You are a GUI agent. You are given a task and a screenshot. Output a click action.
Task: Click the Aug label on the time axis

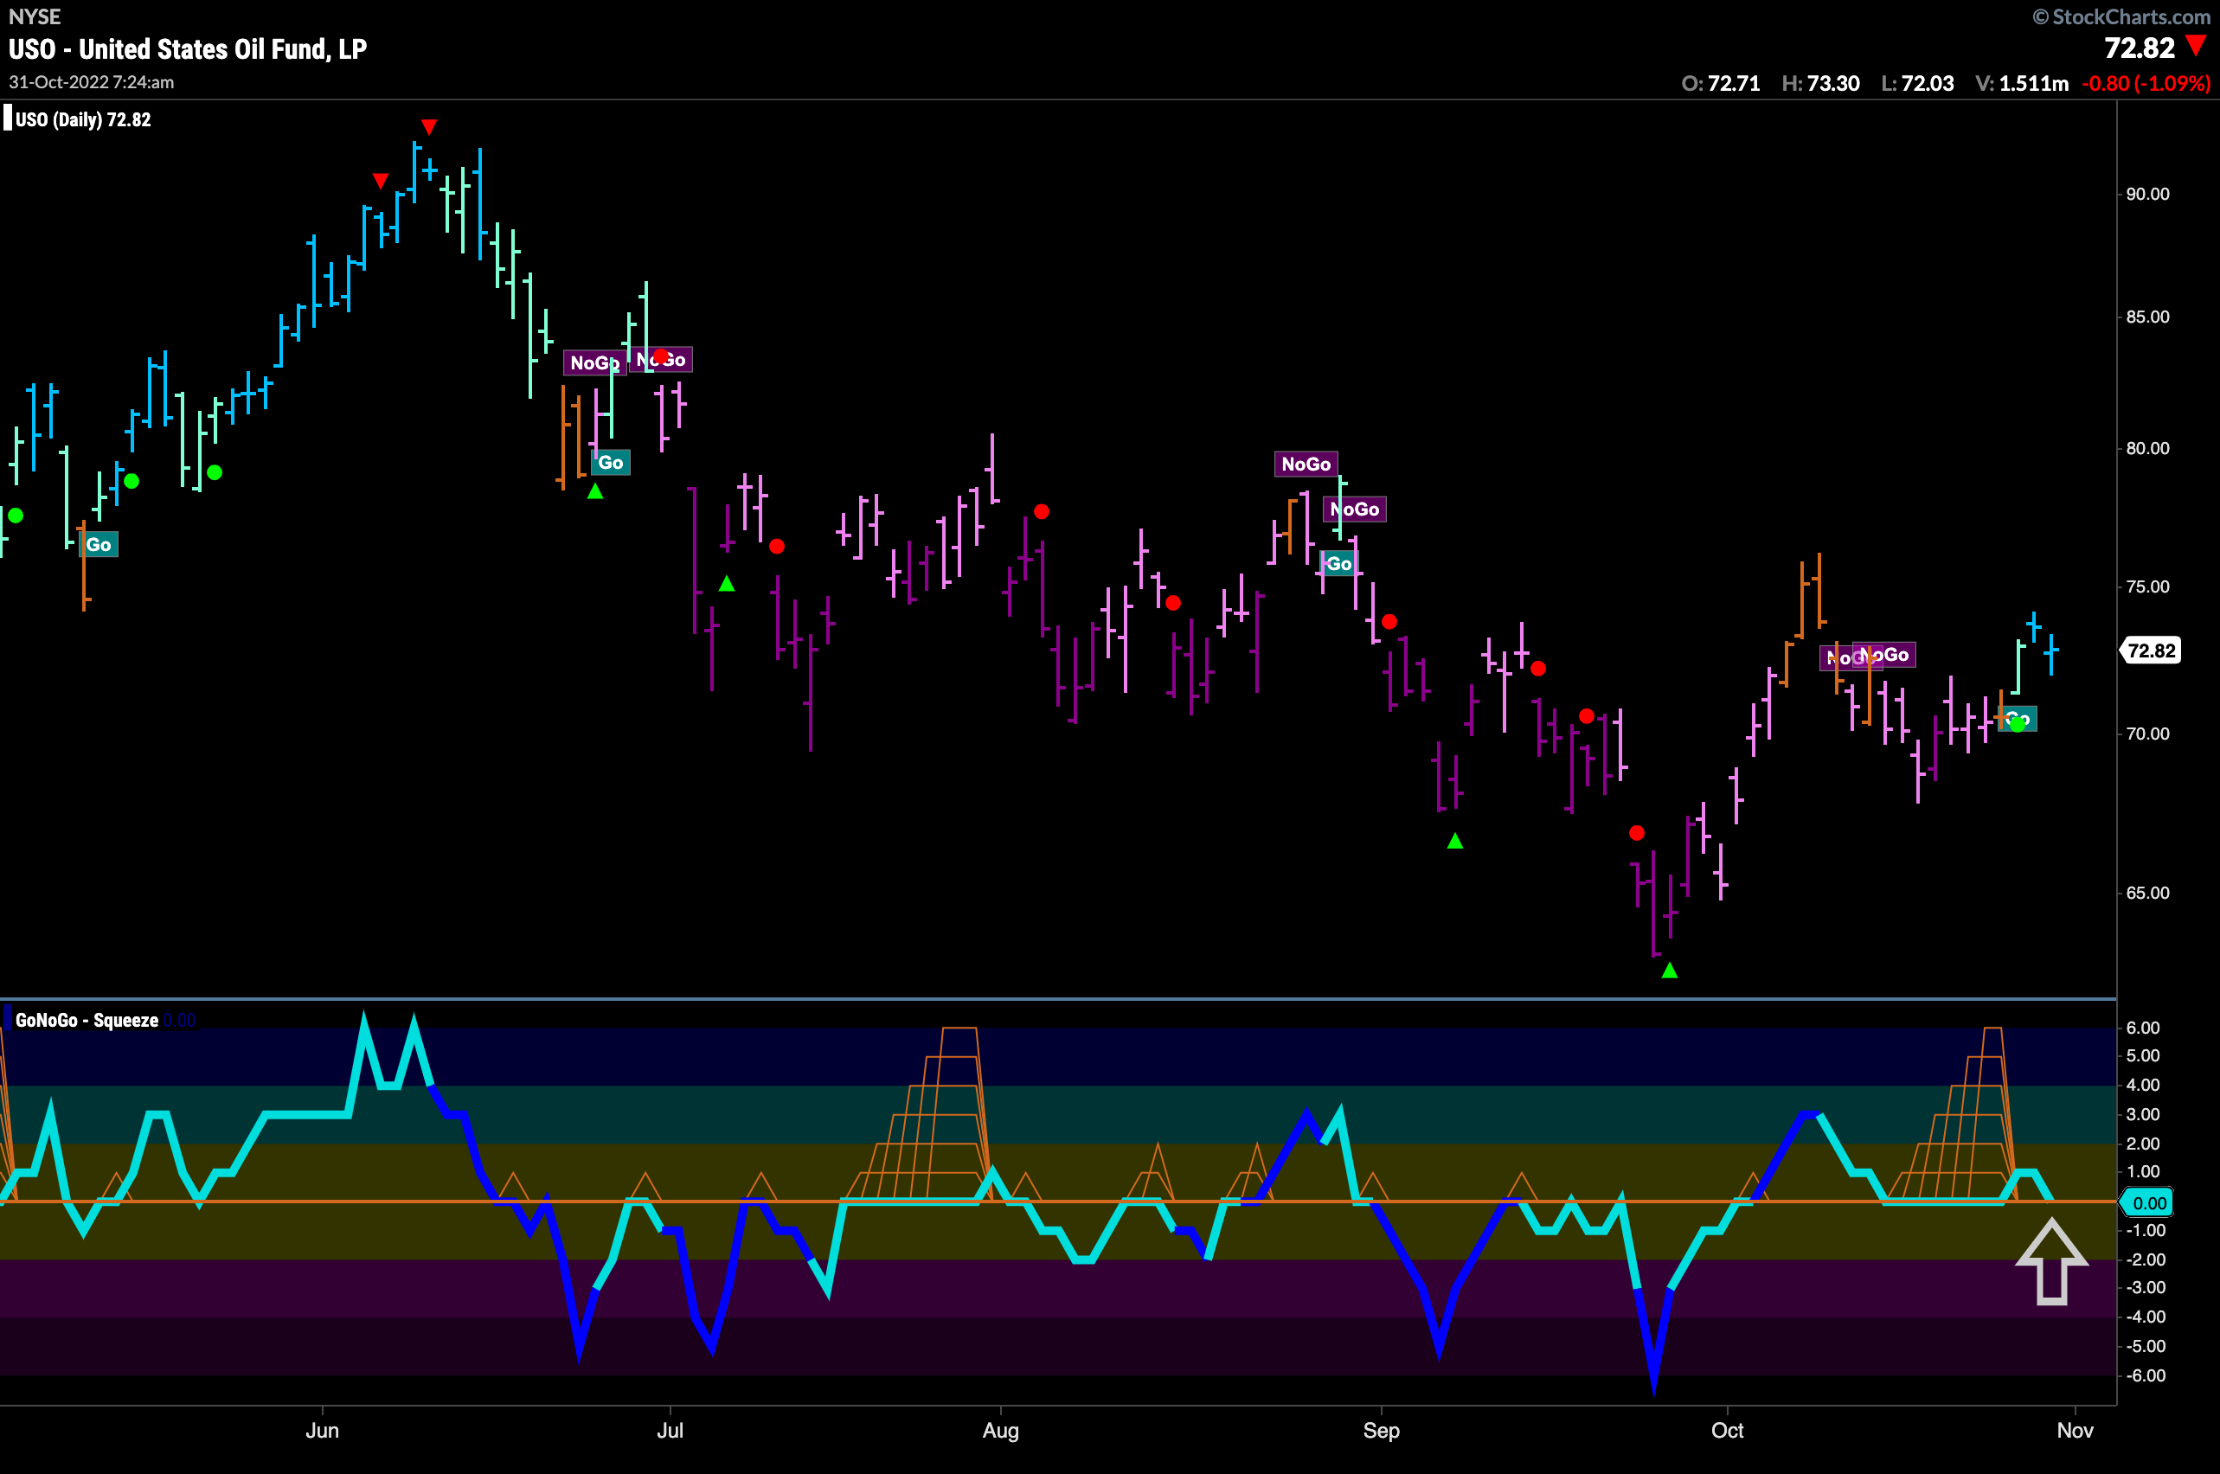pyautogui.click(x=1000, y=1430)
